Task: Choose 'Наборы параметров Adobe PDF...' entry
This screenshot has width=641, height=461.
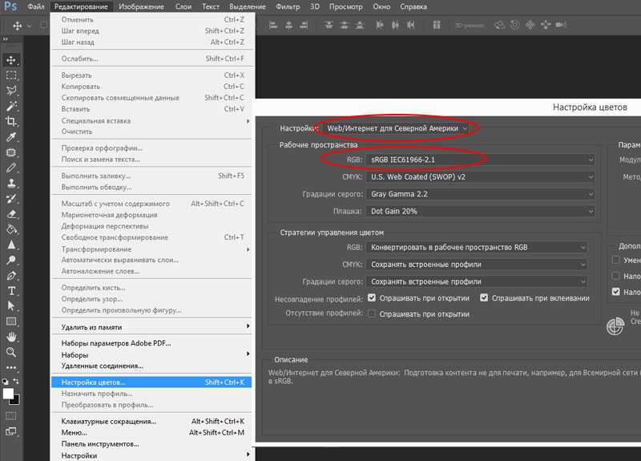Action: coord(151,343)
